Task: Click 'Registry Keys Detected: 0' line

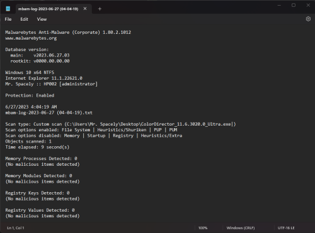Action: point(37,193)
